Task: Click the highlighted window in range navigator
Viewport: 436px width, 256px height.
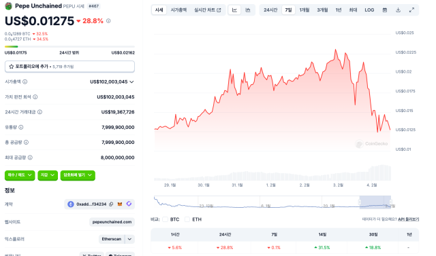Action: coord(375,202)
